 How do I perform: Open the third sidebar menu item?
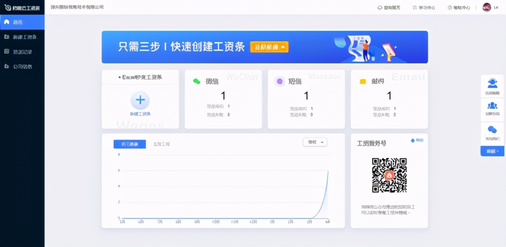[22, 52]
